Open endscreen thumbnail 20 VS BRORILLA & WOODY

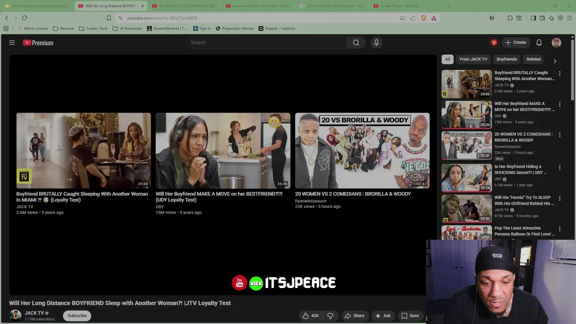point(362,150)
